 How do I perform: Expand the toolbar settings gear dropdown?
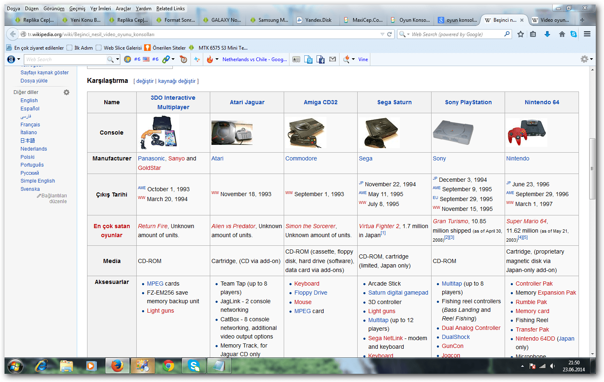click(586, 59)
